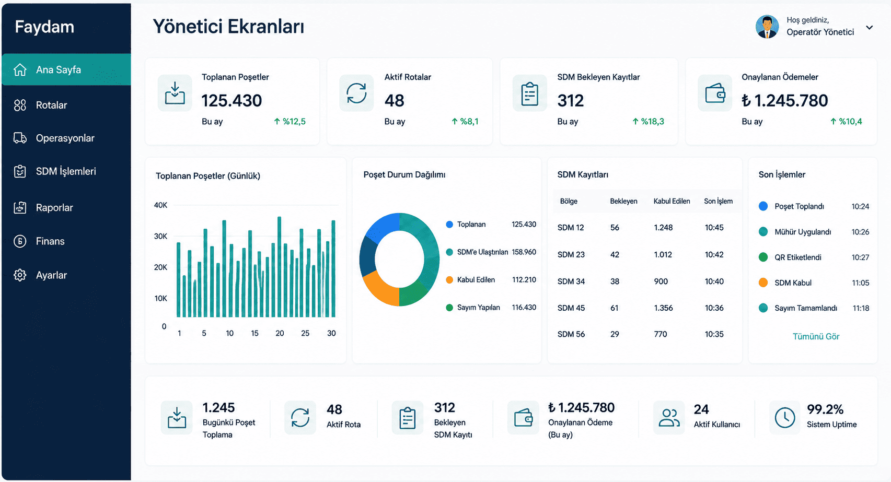Select the SDM 34 row label
891x482 pixels.
click(x=571, y=281)
